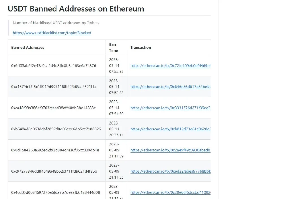This screenshot has height=199, width=290.
Task: Click address 0x4cd05d0634697276a6fda7b7de2afb0123444d08
Action: click(x=56, y=192)
